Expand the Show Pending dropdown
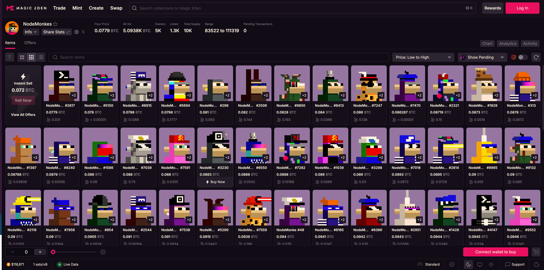This screenshot has width=544, height=270. (482, 57)
